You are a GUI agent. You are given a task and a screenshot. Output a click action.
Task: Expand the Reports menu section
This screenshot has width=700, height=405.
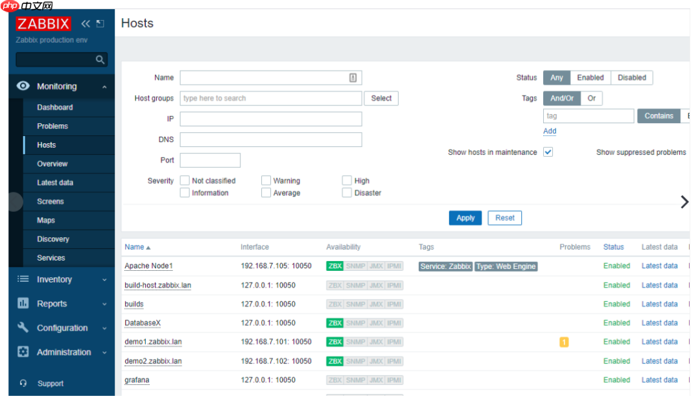[104, 304]
